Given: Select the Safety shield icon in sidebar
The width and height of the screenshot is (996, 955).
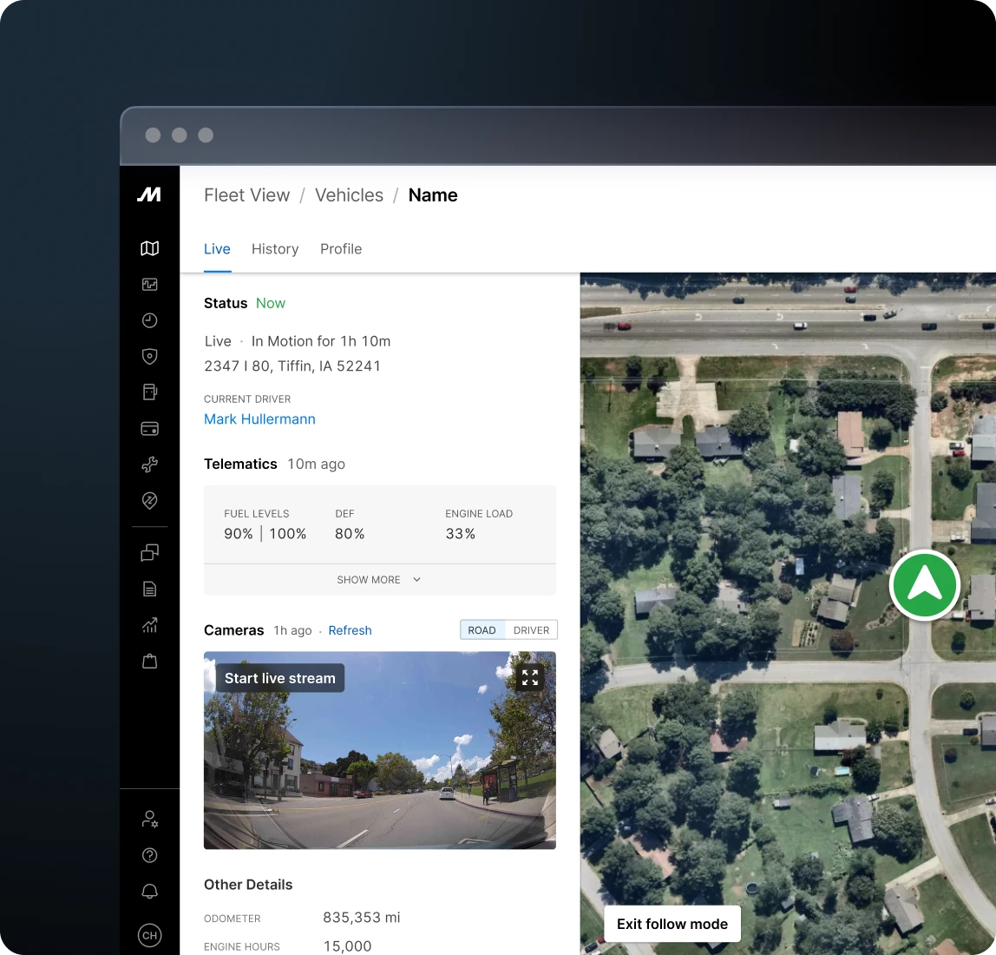Looking at the screenshot, I should click(x=149, y=356).
